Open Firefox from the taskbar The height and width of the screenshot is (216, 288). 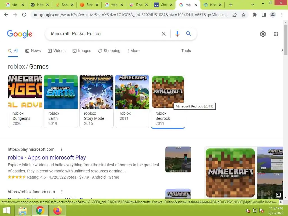click(58, 210)
